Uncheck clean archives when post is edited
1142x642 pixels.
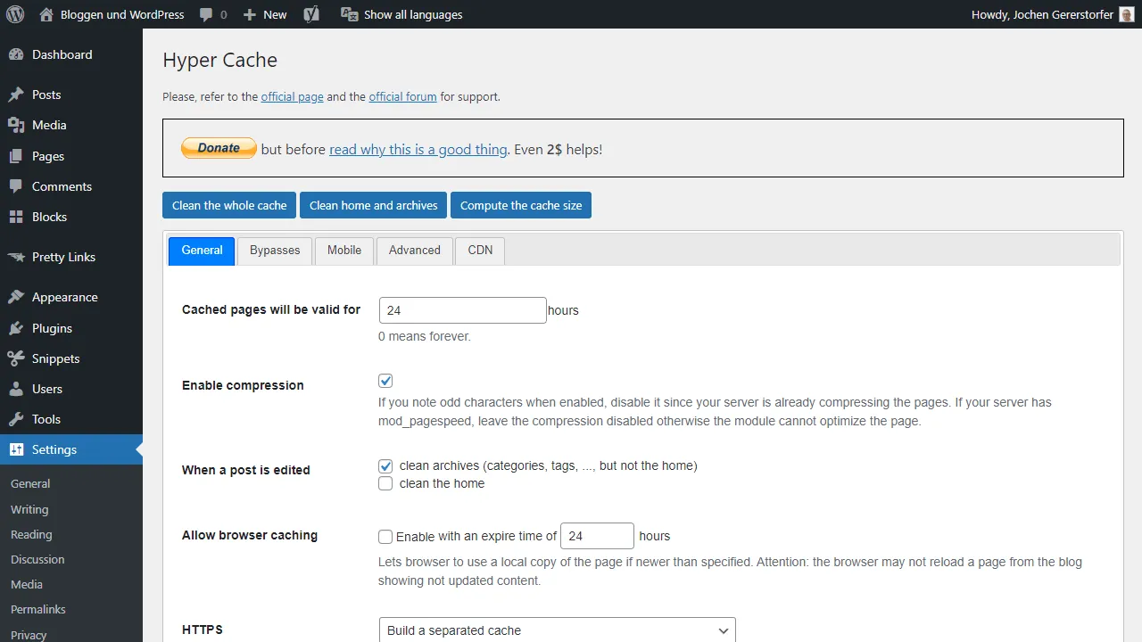click(x=385, y=465)
